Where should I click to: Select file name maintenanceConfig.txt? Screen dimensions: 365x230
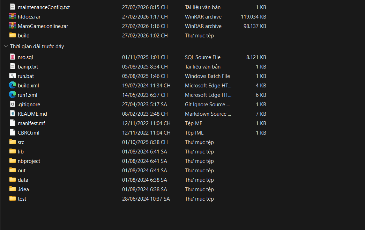[44, 7]
